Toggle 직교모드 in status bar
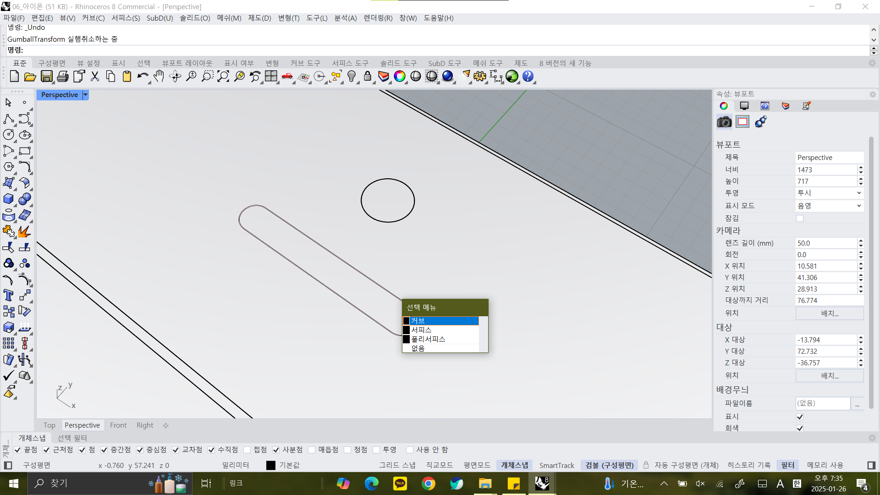This screenshot has height=495, width=880. [x=439, y=465]
